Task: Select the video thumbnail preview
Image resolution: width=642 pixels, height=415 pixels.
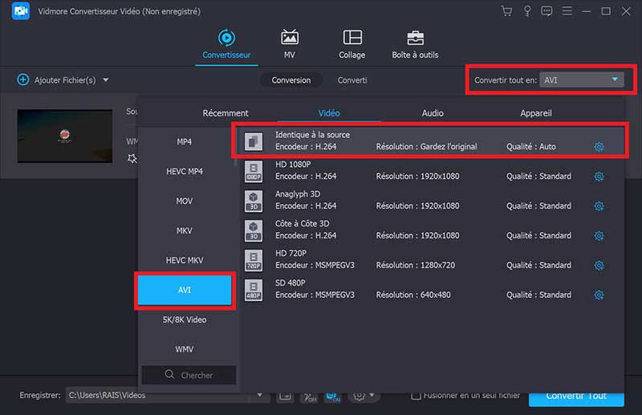Action: tap(65, 137)
